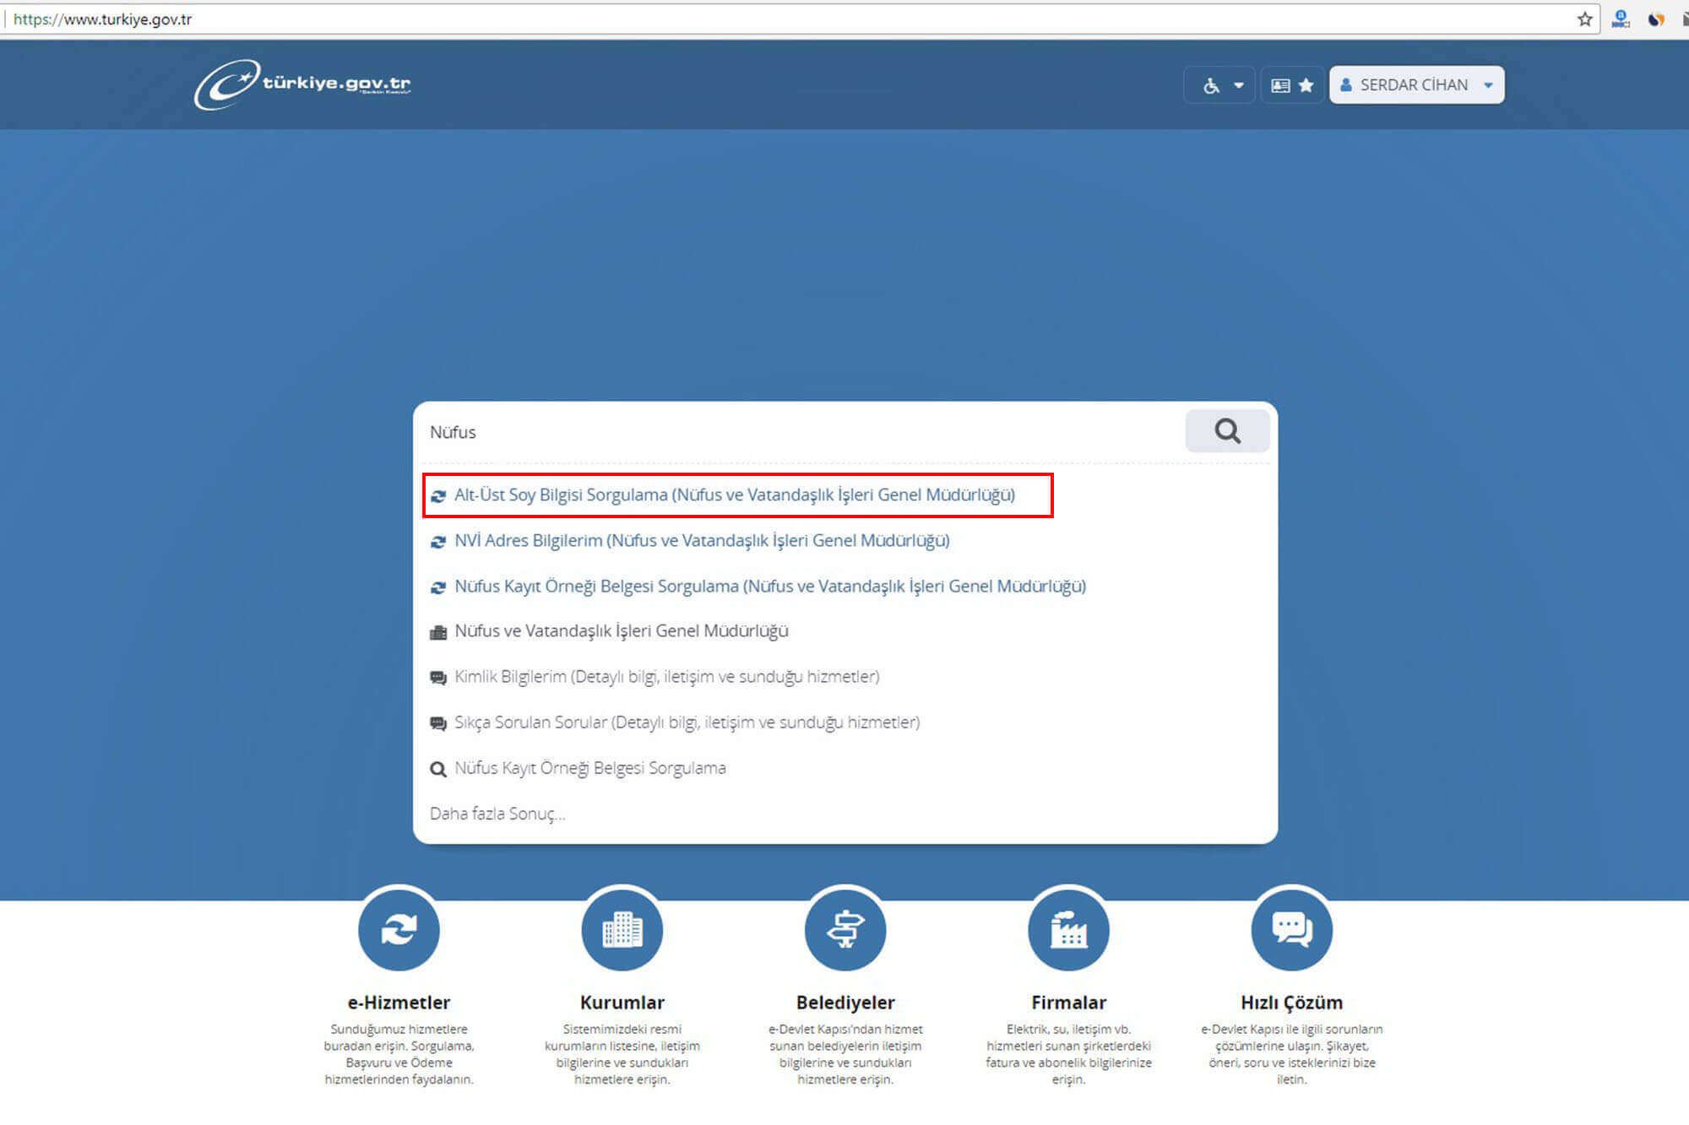The height and width of the screenshot is (1125, 1689).
Task: Click the chat icon beside Kimlik Bilgilerim
Action: pyautogui.click(x=438, y=678)
